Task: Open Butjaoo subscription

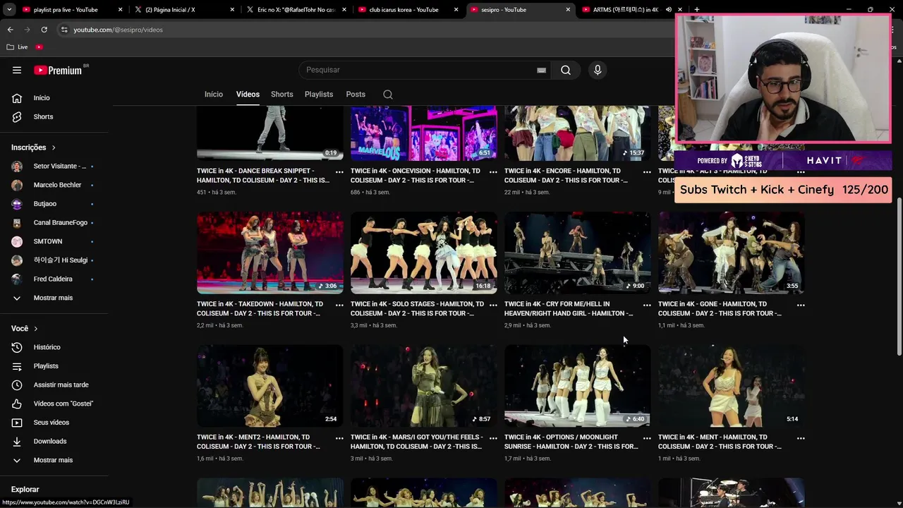Action: coord(54,204)
